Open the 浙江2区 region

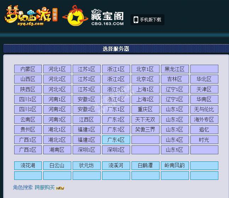click(116, 79)
